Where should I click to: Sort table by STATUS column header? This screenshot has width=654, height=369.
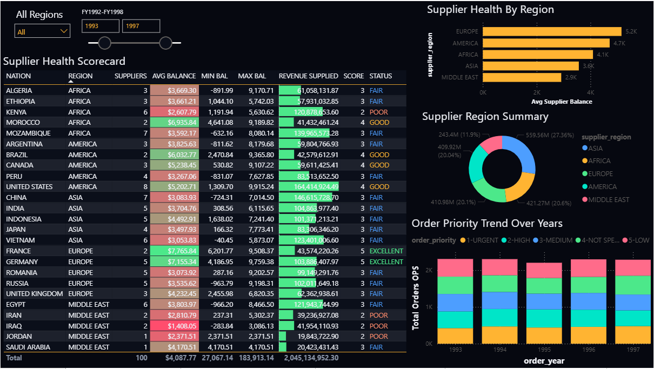click(x=381, y=76)
